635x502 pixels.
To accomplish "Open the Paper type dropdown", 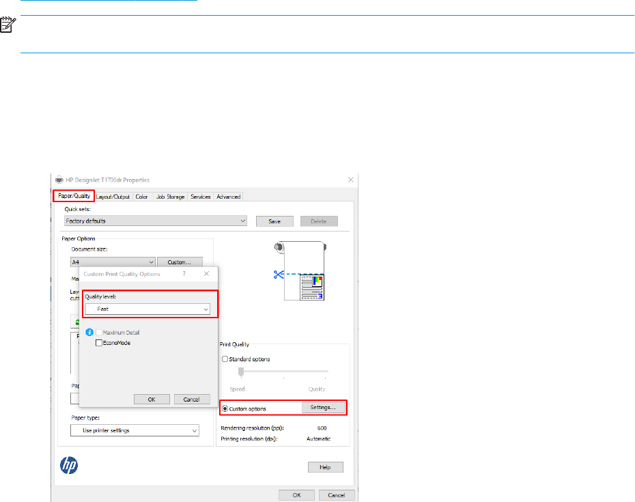I will tap(135, 430).
